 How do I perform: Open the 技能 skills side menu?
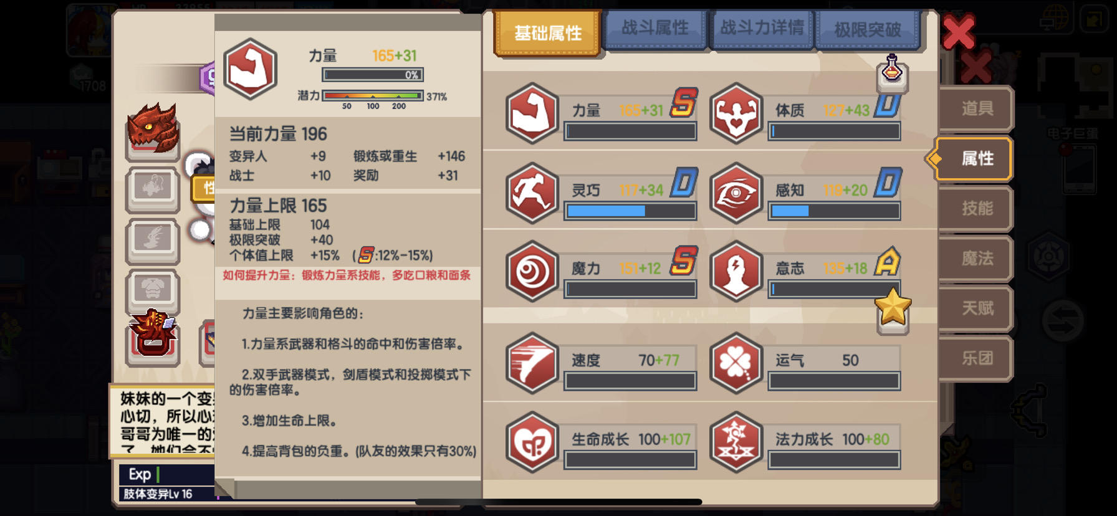pyautogui.click(x=976, y=208)
